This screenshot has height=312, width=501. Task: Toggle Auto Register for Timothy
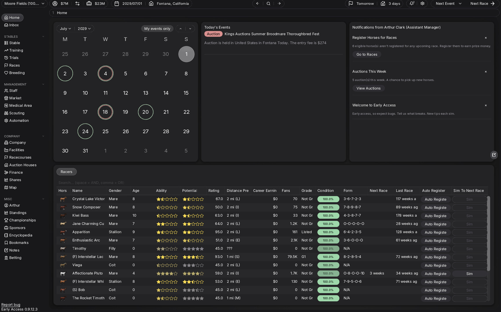click(435, 249)
